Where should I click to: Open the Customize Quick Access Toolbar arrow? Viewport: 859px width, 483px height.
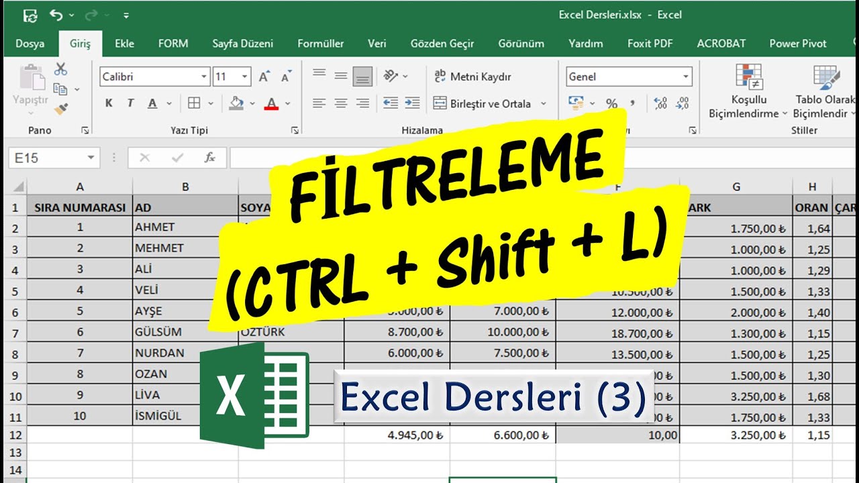[x=126, y=15]
